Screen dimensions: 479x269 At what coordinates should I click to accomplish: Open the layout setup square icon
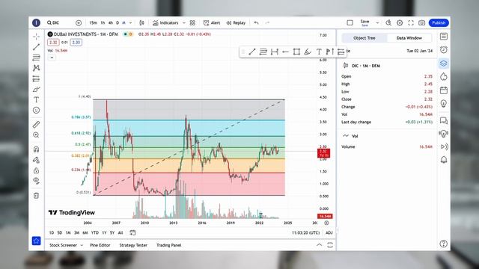(350, 23)
